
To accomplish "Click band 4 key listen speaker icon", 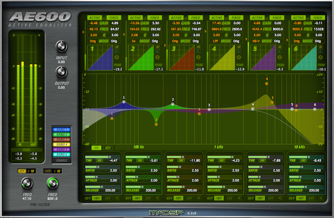I will (x=239, y=198).
